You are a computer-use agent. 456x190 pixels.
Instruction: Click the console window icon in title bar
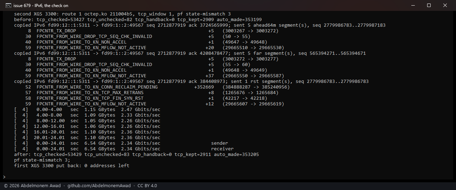point(8,5)
